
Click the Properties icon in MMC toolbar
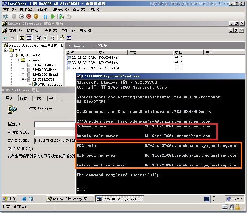click(38, 38)
